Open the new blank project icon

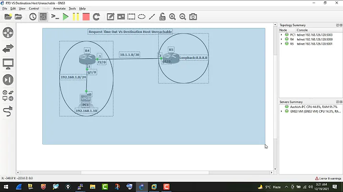[8, 17]
